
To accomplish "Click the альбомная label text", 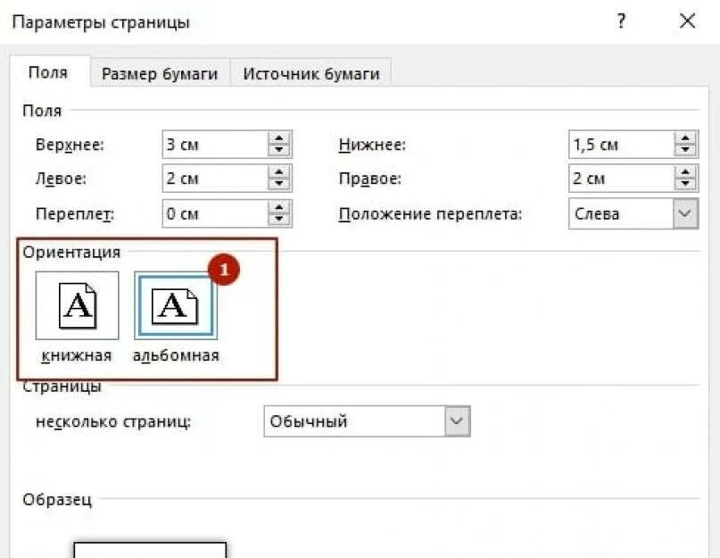I will point(176,355).
